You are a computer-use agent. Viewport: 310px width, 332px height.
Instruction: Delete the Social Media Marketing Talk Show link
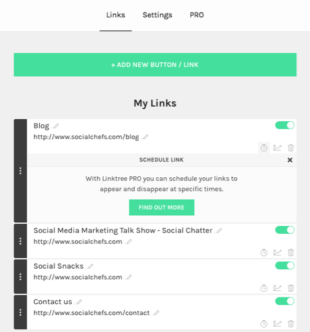coord(291,253)
